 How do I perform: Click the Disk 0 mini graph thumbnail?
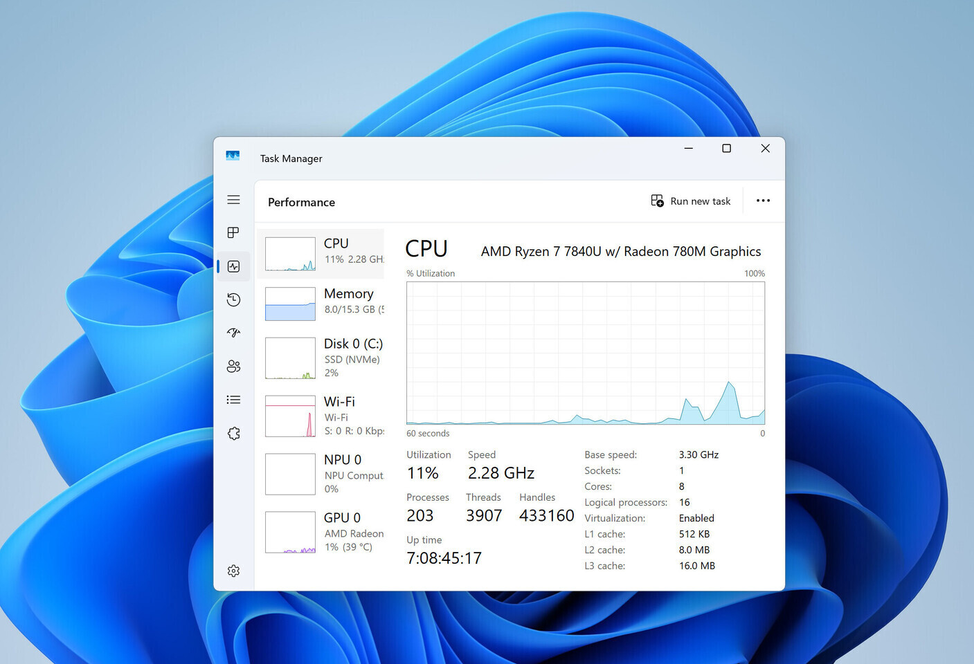[290, 358]
